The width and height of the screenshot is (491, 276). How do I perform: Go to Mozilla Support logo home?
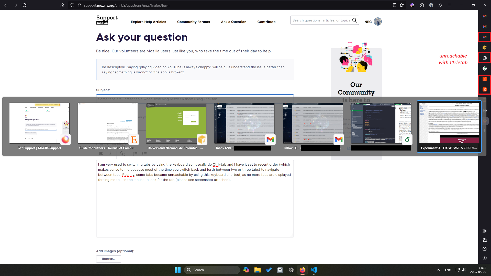(107, 20)
